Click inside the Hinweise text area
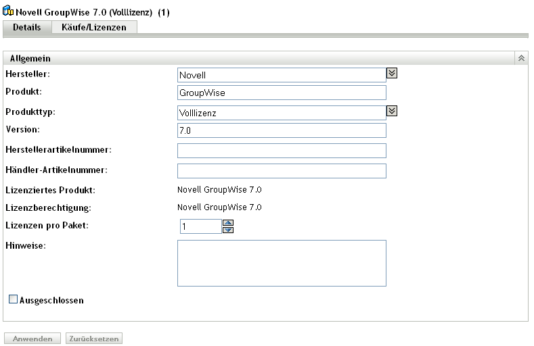 [x=281, y=263]
